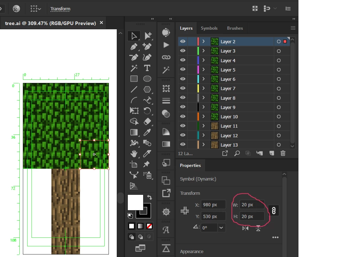The width and height of the screenshot is (342, 257).
Task: Expand Layer 12 contents
Action: pyautogui.click(x=203, y=135)
